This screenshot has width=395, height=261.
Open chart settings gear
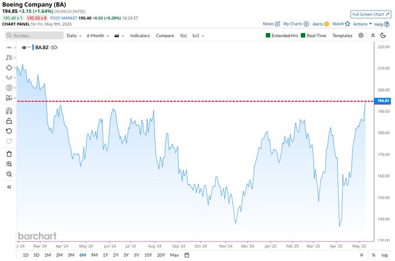361,35
